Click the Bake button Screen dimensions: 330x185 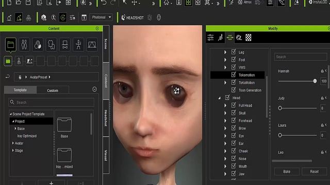[x=287, y=172]
